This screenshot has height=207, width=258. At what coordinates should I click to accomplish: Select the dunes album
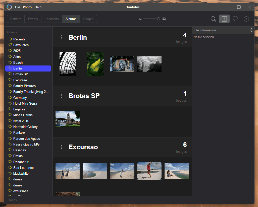28,185
